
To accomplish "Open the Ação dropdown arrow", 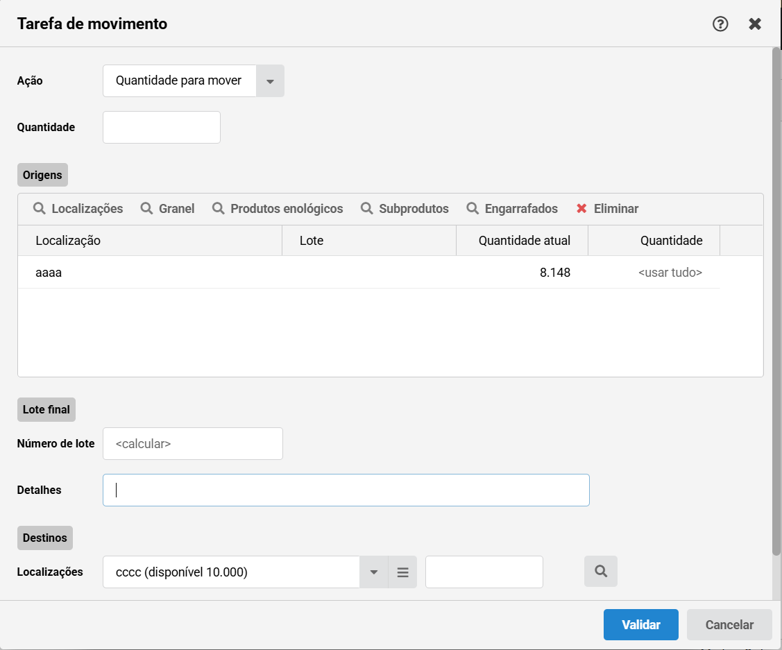I will 270,80.
